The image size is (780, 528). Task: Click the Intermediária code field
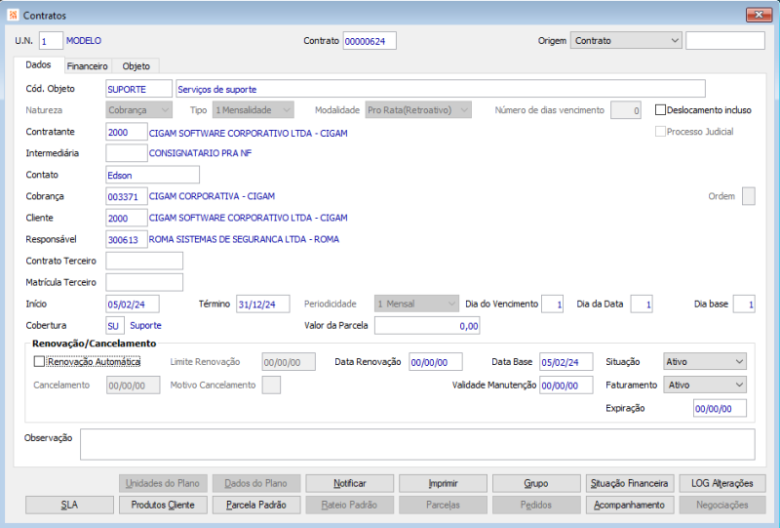[127, 153]
